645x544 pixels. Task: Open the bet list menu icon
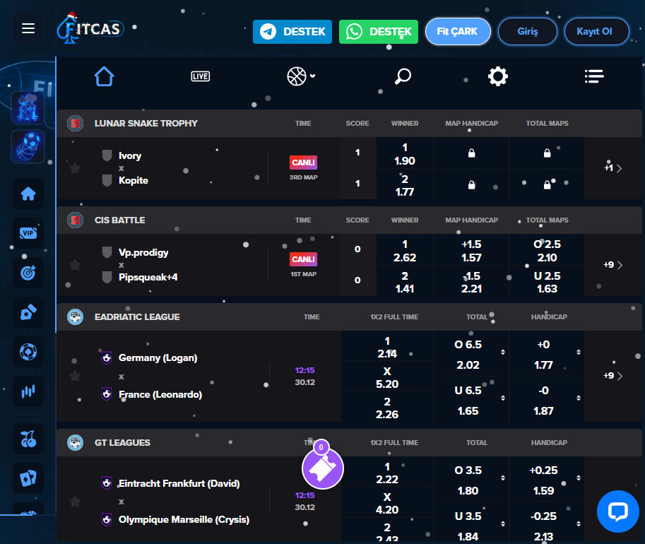coord(594,76)
